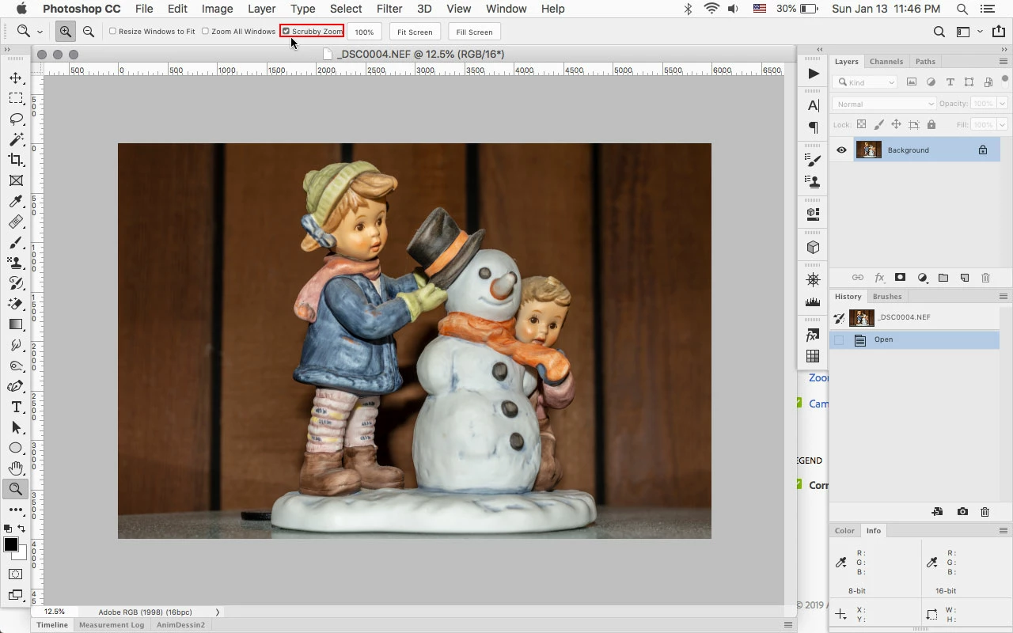Select the Horizontal Type tool
The height and width of the screenshot is (633, 1013).
pyautogui.click(x=16, y=407)
